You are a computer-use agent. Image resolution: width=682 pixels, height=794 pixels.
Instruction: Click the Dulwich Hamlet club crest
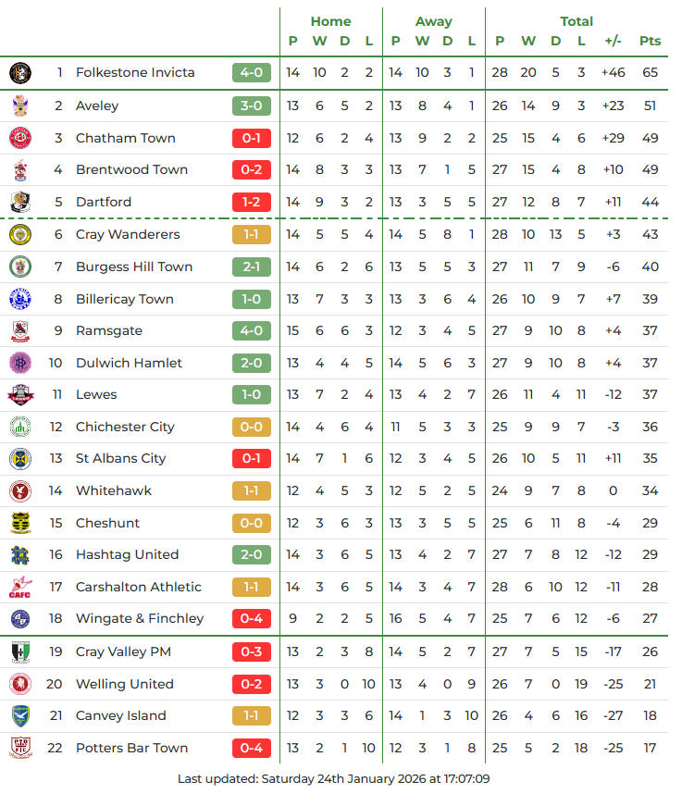[x=20, y=363]
